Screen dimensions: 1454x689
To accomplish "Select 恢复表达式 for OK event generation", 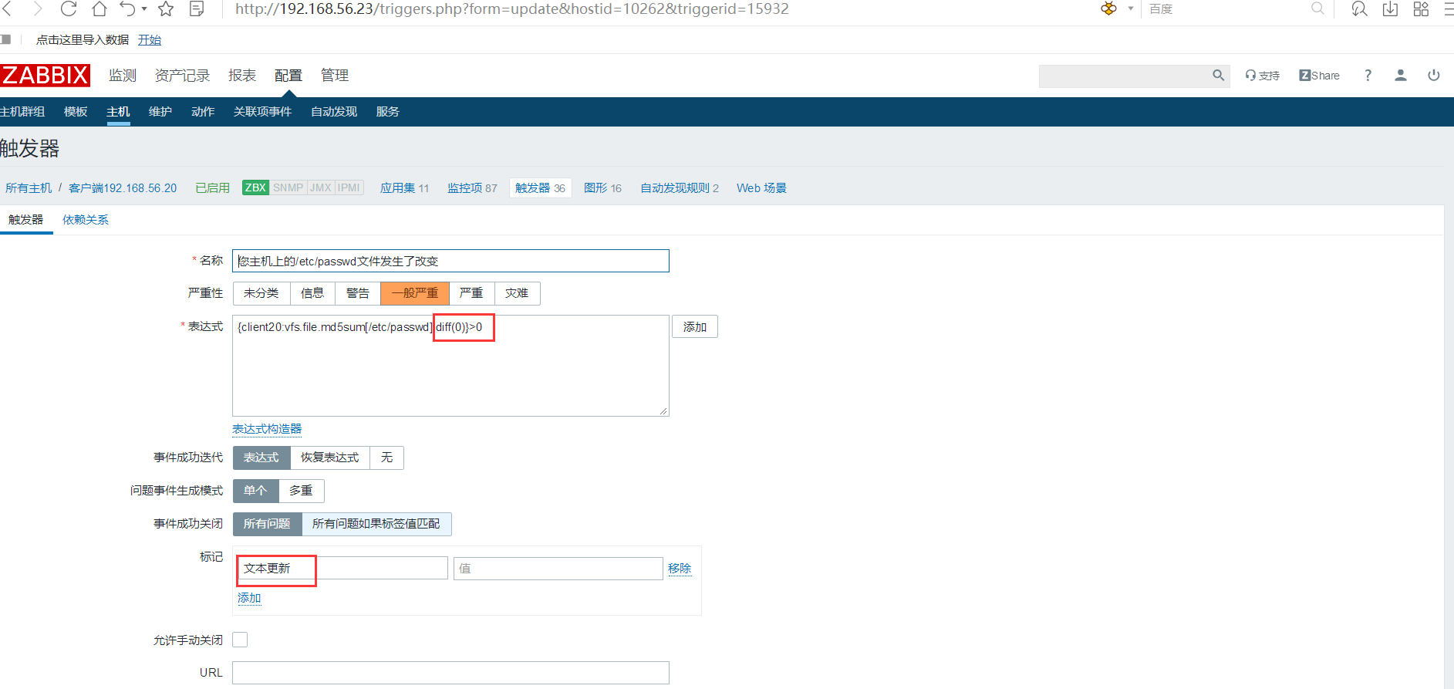I will click(330, 458).
